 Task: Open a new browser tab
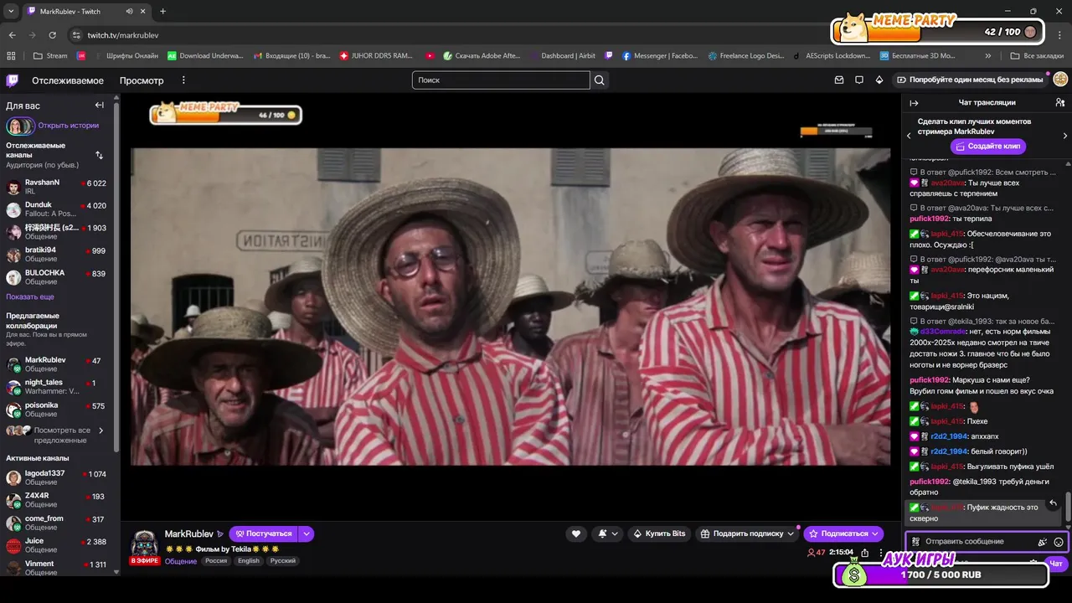162,11
